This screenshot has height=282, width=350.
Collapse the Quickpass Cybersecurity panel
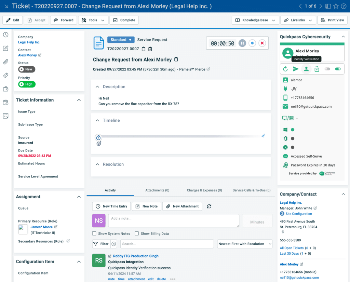click(343, 37)
